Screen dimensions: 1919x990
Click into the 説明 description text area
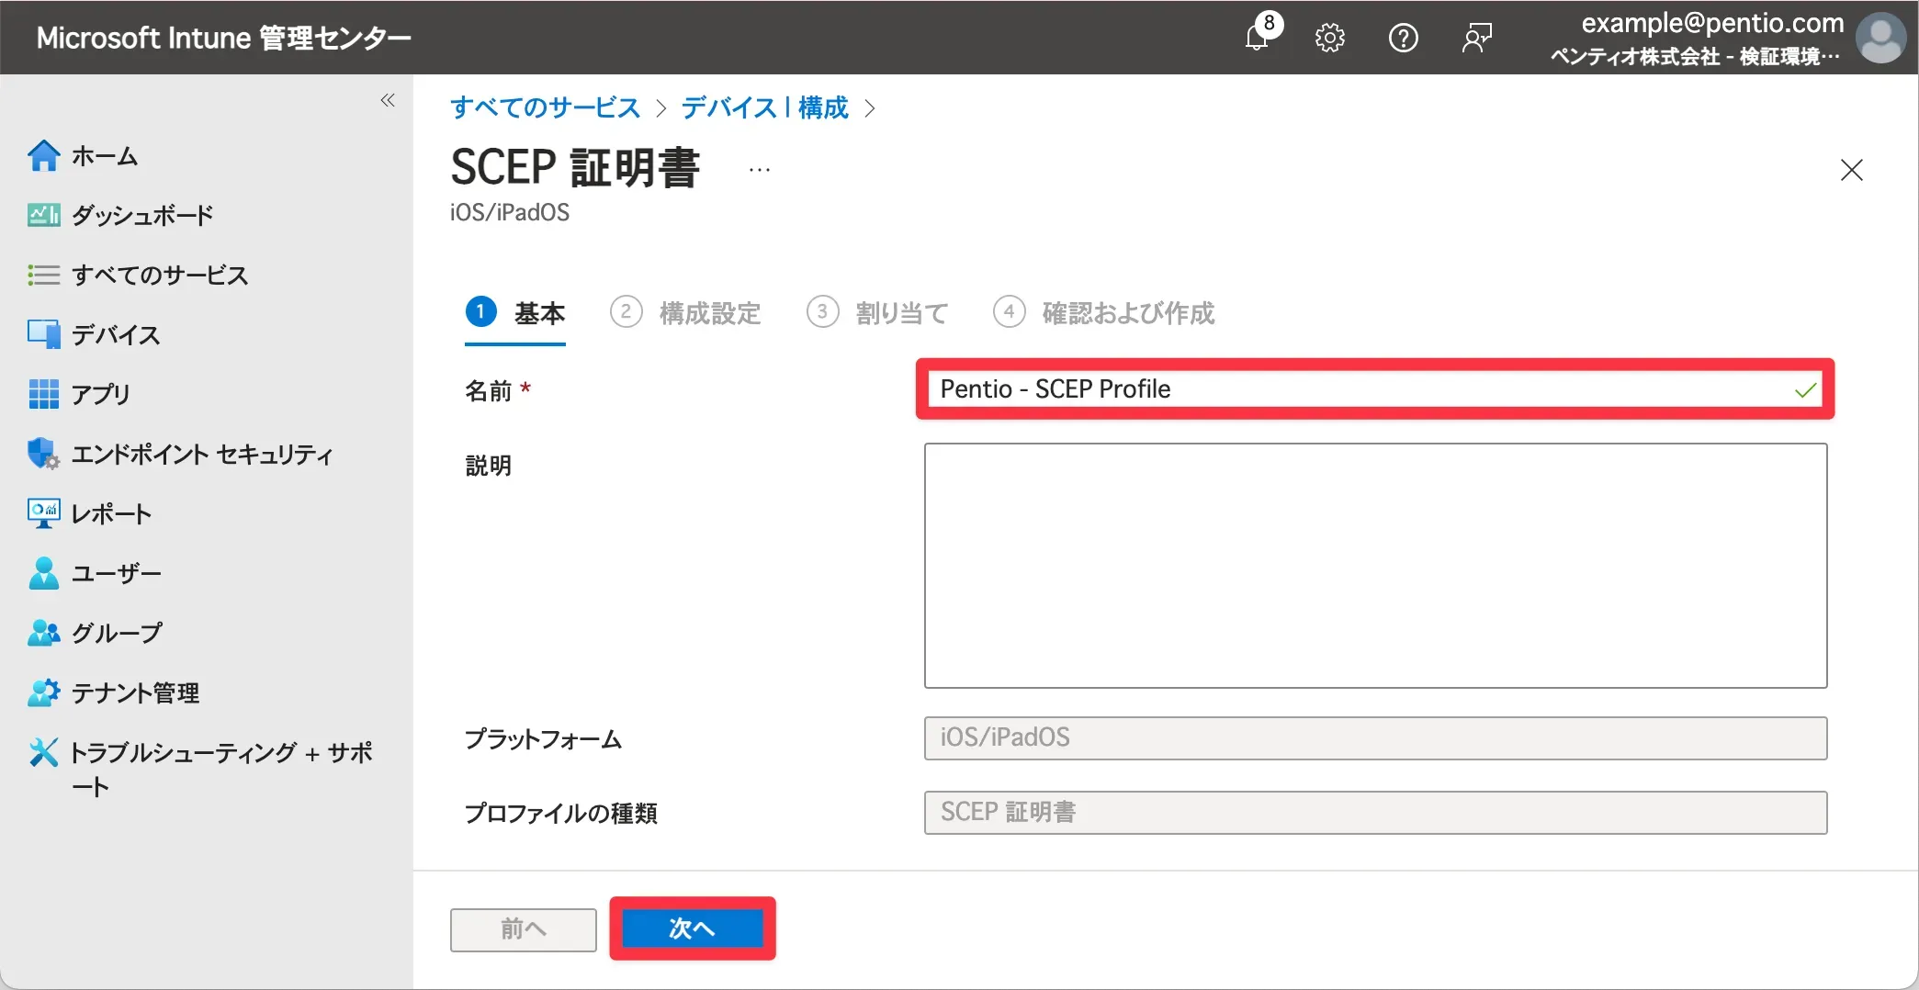(1375, 565)
